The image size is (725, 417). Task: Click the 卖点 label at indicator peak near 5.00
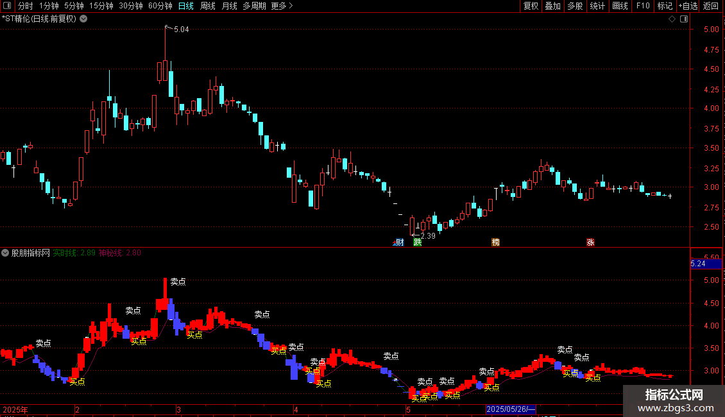pyautogui.click(x=178, y=282)
